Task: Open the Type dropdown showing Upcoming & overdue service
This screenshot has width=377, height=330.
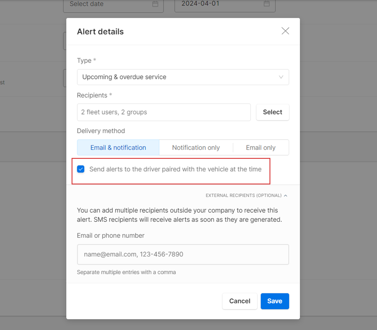Action: (x=183, y=77)
